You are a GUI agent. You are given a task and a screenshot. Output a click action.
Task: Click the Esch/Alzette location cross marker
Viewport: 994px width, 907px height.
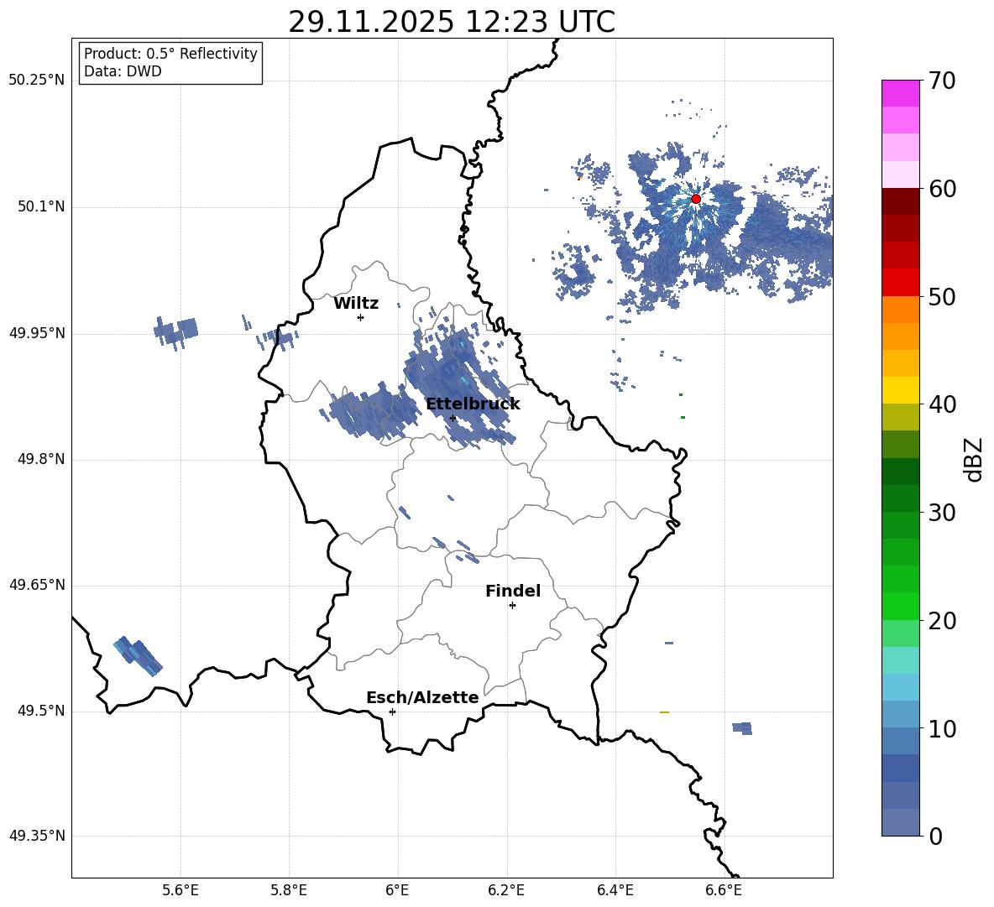click(392, 712)
